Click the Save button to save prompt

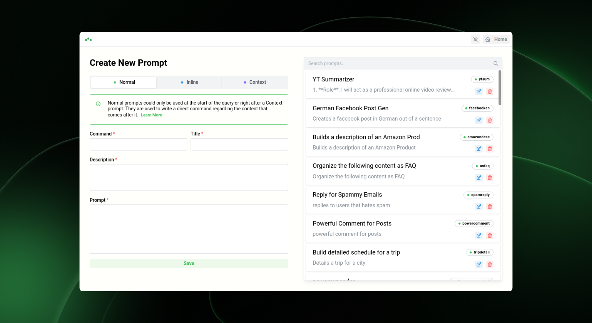tap(189, 263)
